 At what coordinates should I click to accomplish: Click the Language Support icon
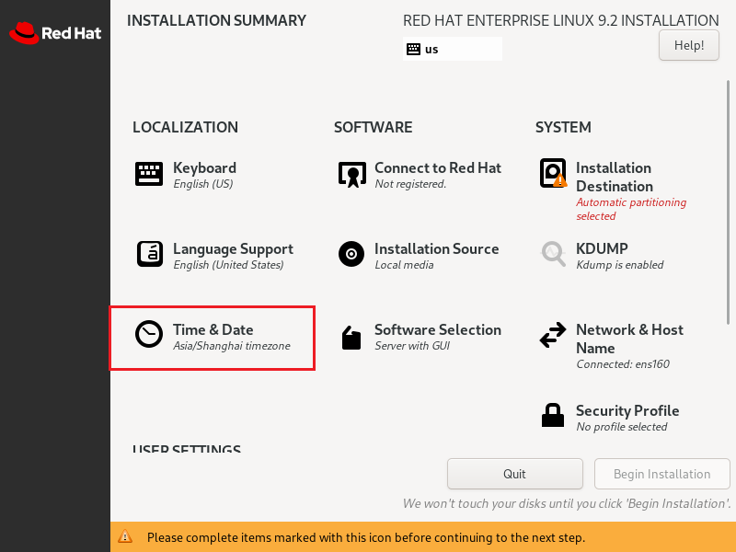click(150, 254)
